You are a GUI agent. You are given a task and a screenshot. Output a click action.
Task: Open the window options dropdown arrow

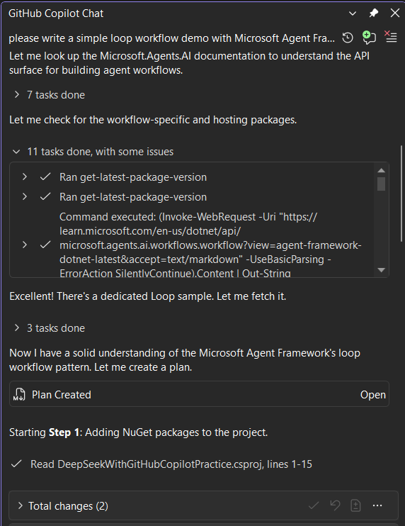pyautogui.click(x=353, y=13)
